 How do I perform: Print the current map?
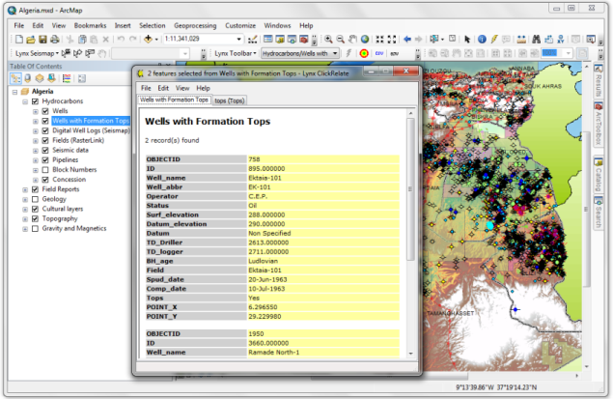(x=55, y=39)
